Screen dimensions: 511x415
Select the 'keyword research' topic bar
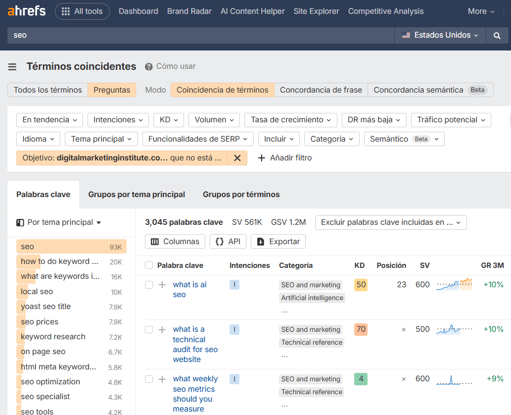click(x=71, y=337)
